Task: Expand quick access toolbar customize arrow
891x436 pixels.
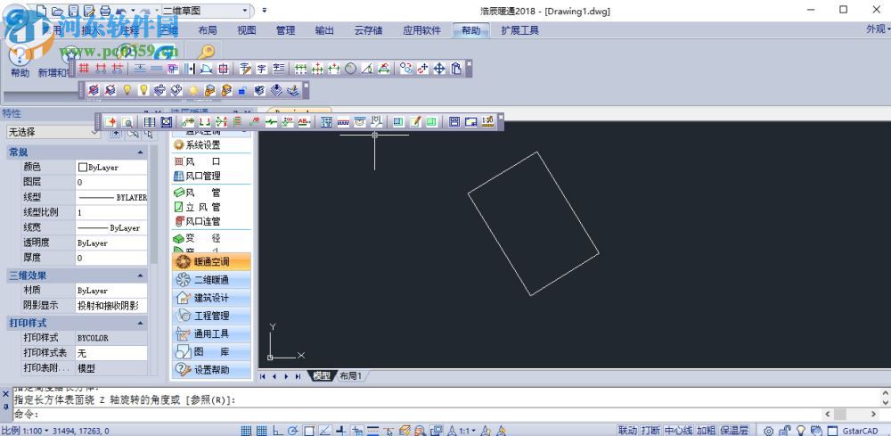Action: point(265,10)
